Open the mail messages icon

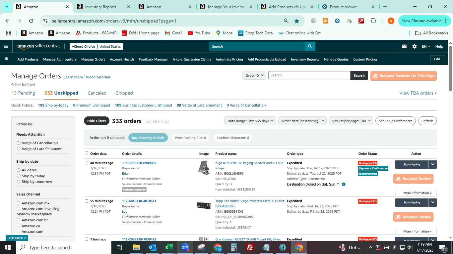[404, 46]
